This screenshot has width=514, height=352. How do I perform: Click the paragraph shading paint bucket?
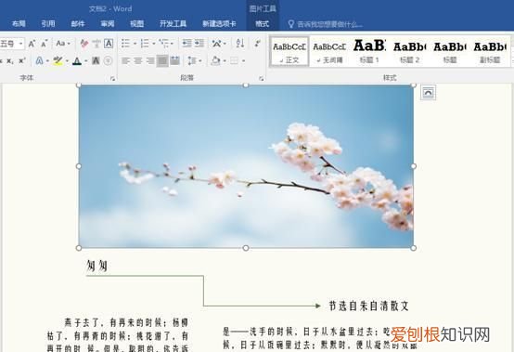click(x=215, y=60)
